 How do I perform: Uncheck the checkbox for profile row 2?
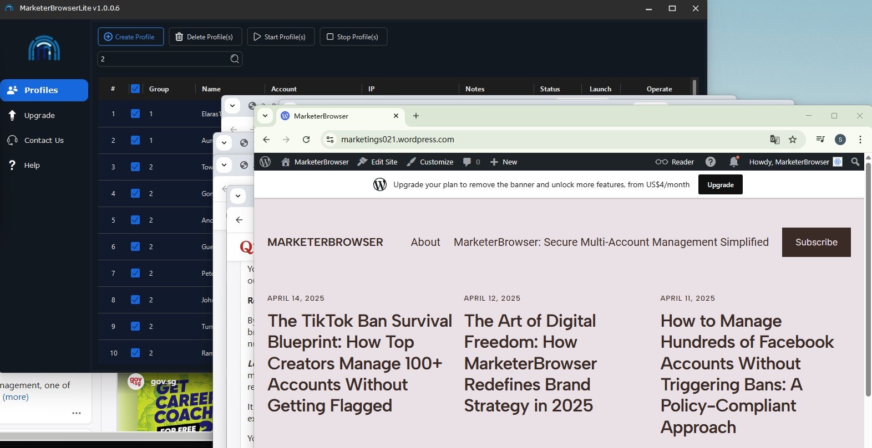pos(135,140)
